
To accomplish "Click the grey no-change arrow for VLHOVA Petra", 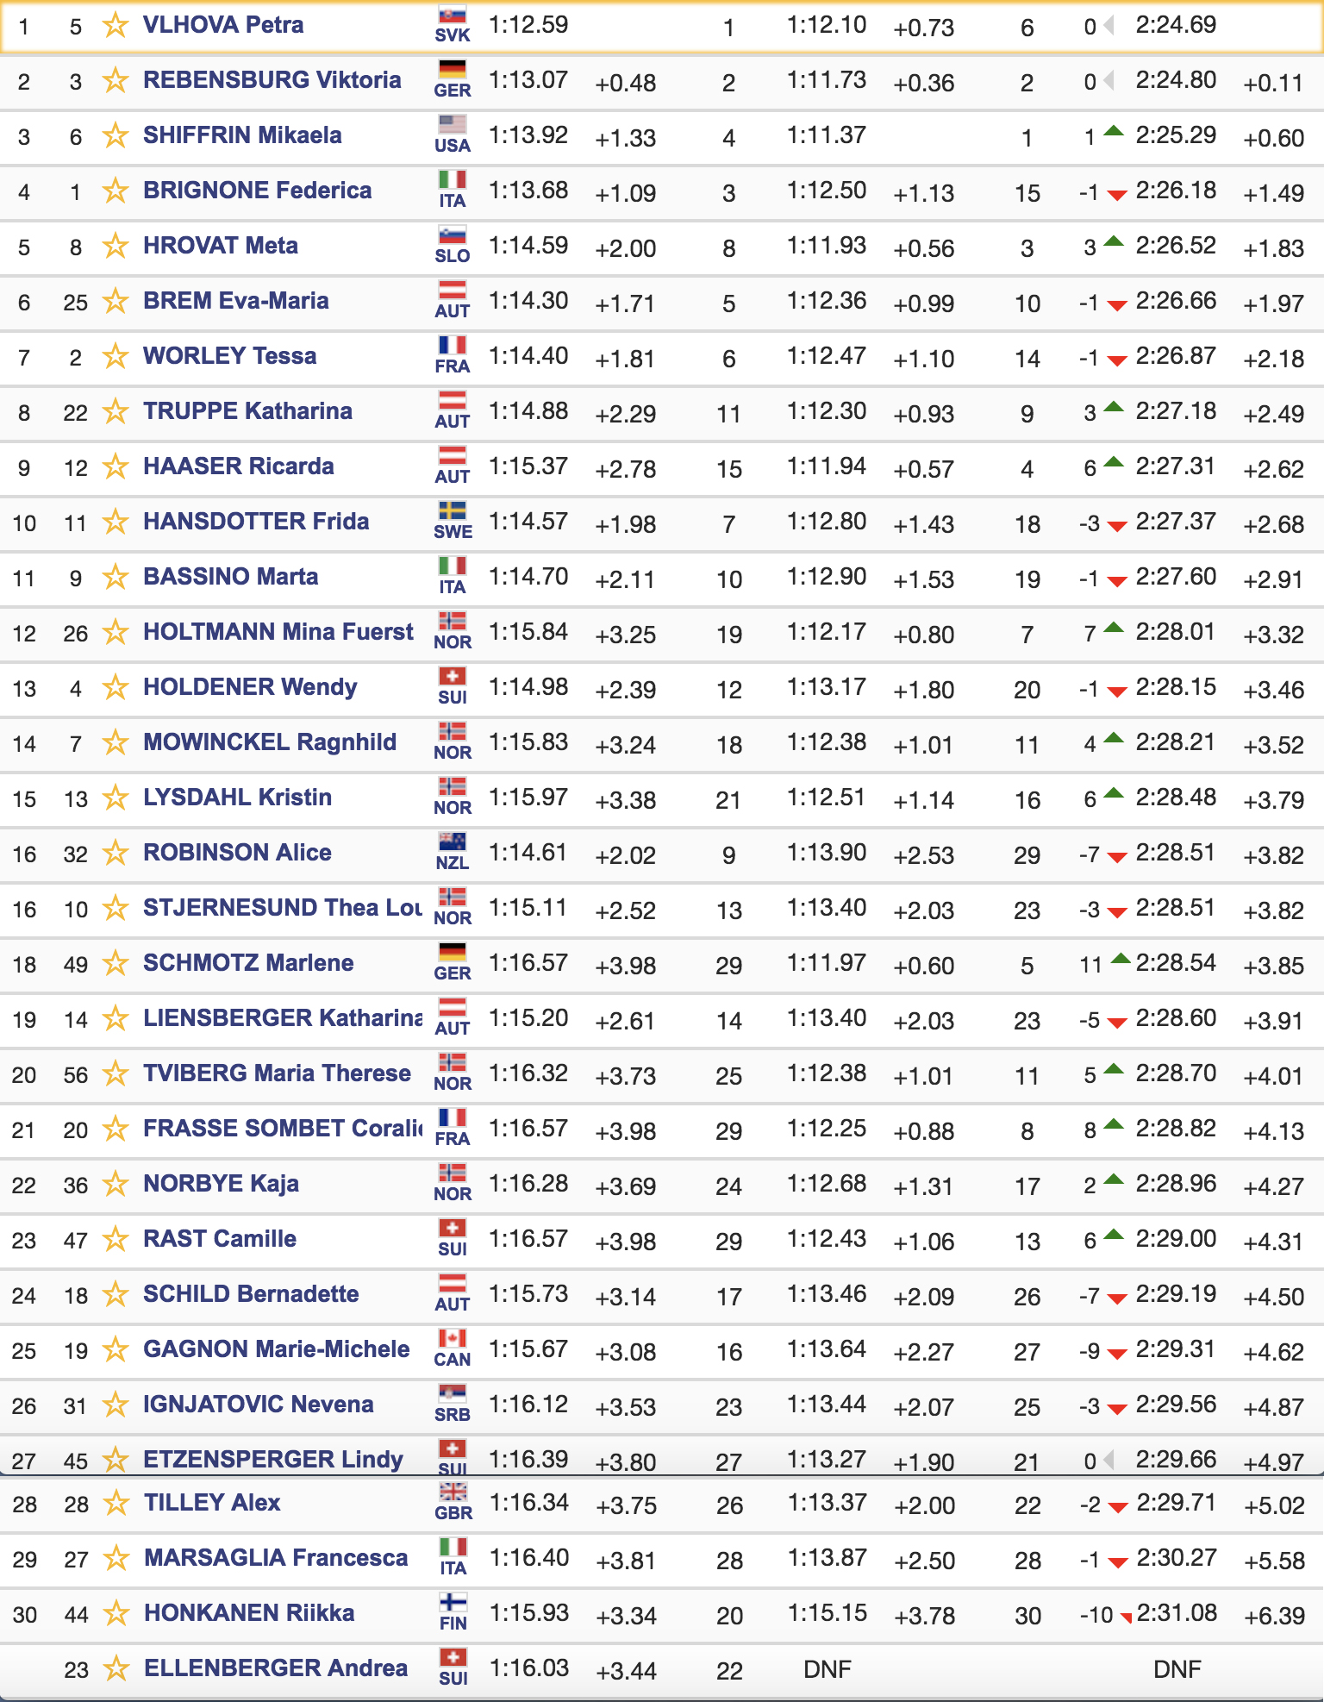I will pos(1109,26).
